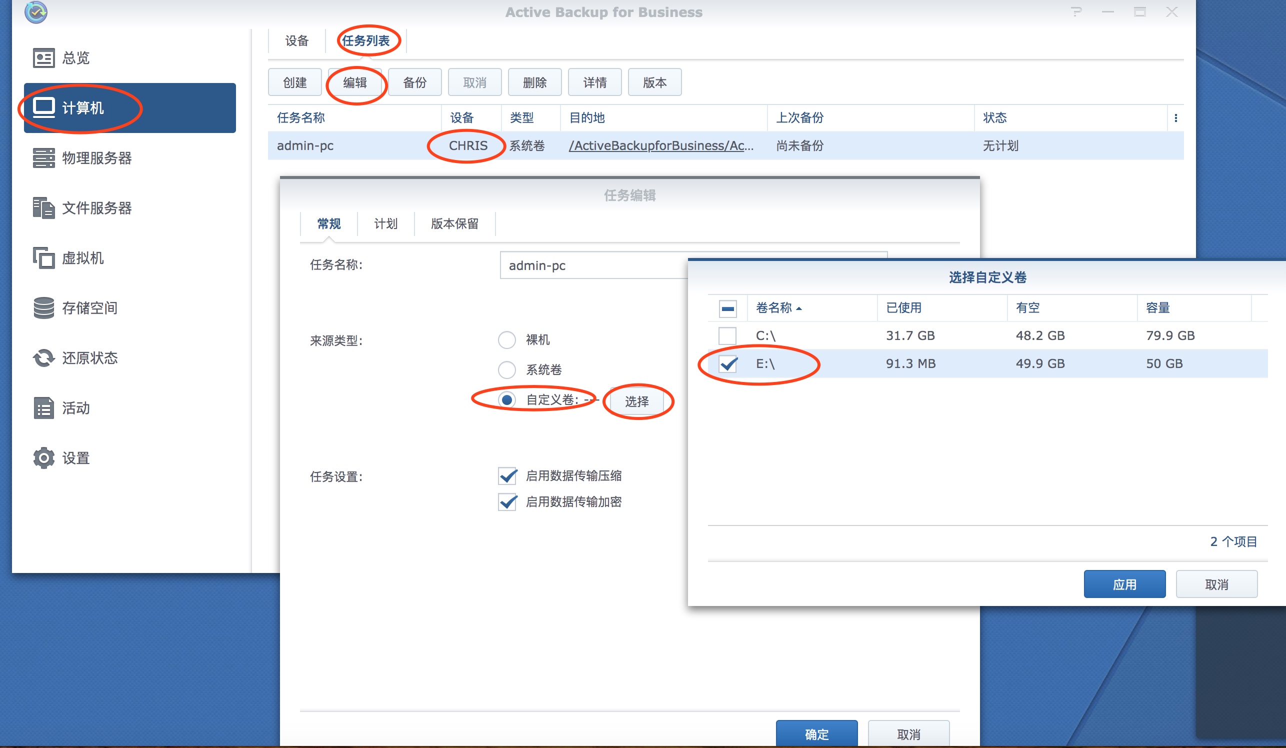Click the 详情 details button
Screen dimensions: 1286x748
[x=595, y=82]
